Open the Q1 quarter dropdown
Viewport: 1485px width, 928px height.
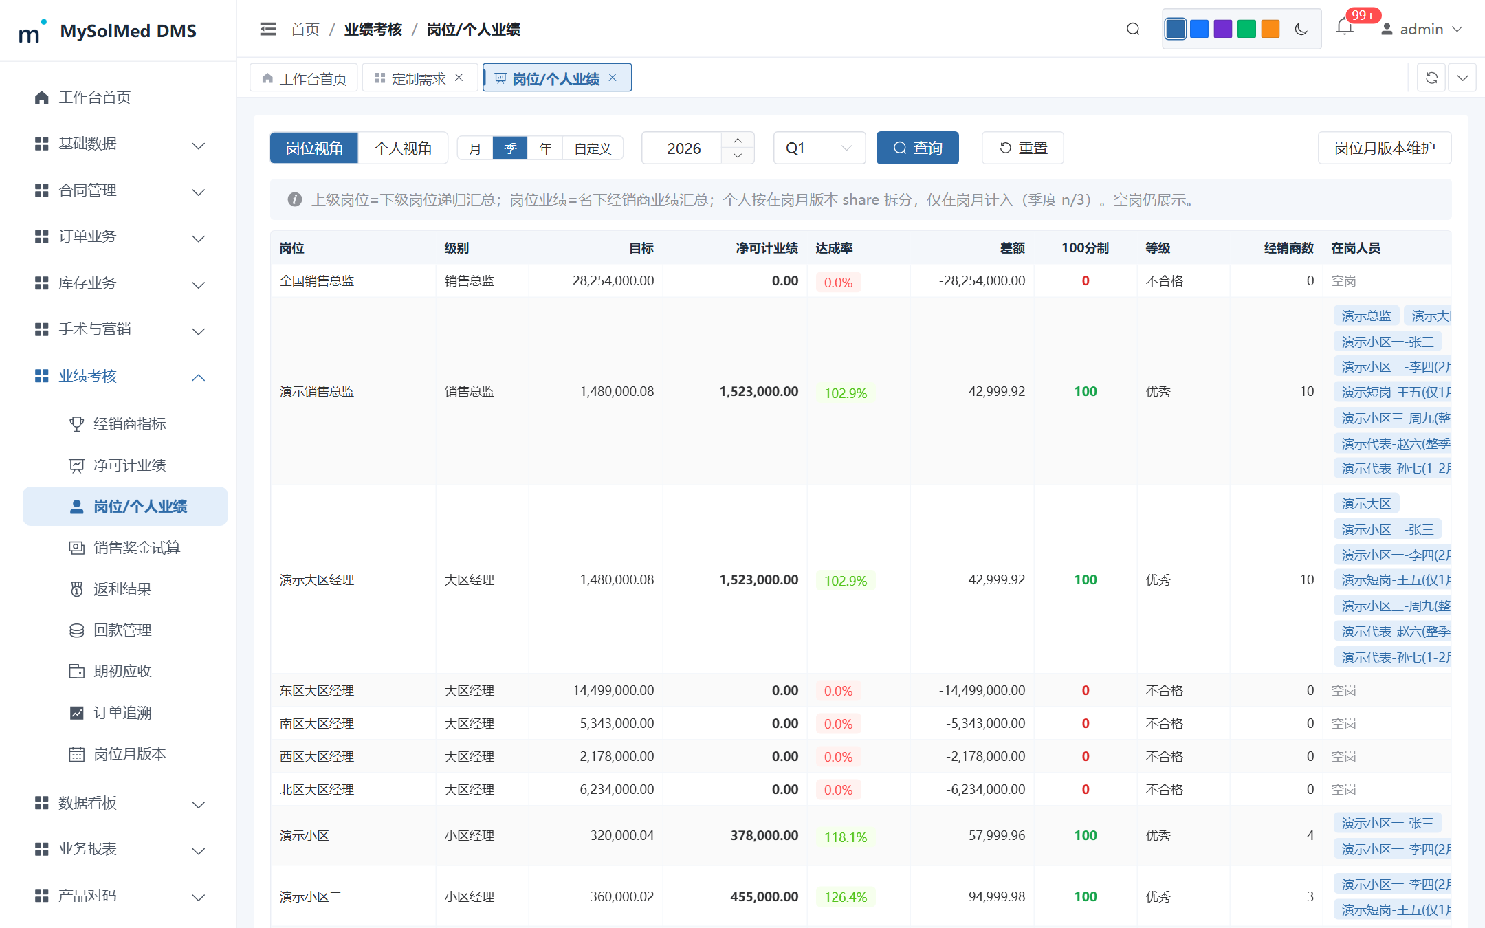[x=819, y=148]
